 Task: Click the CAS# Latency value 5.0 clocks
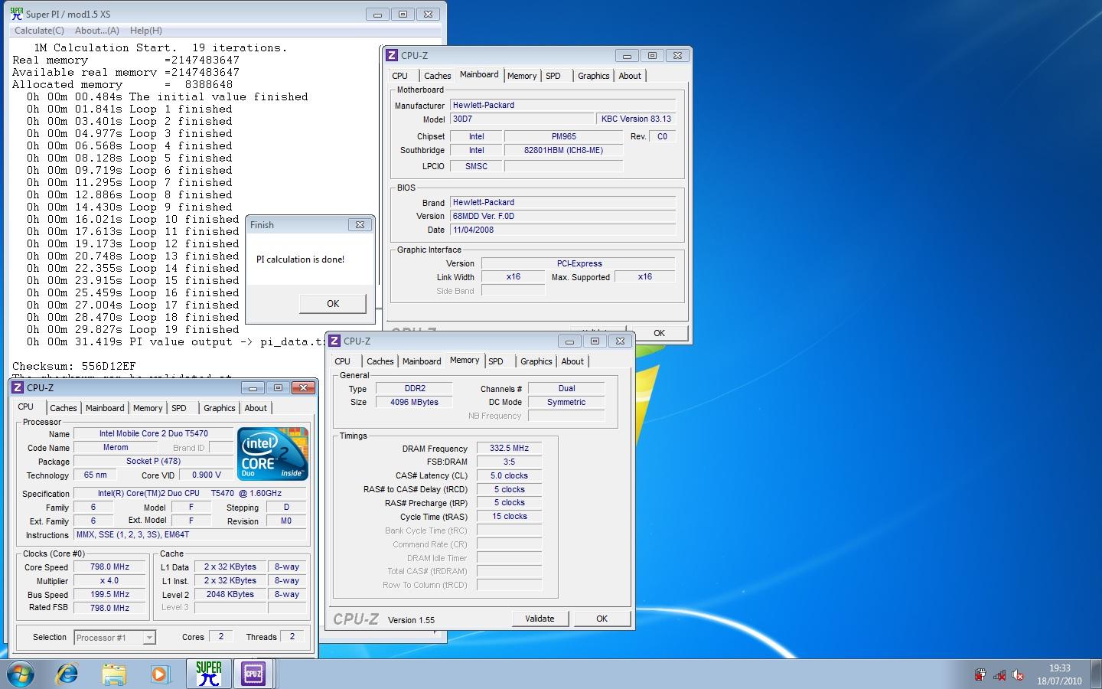click(x=509, y=475)
